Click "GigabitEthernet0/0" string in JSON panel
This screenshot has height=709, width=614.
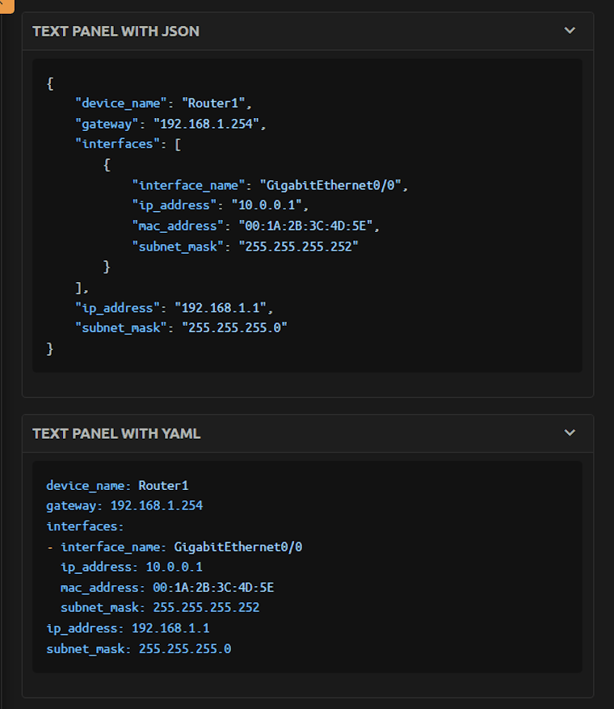click(x=334, y=185)
